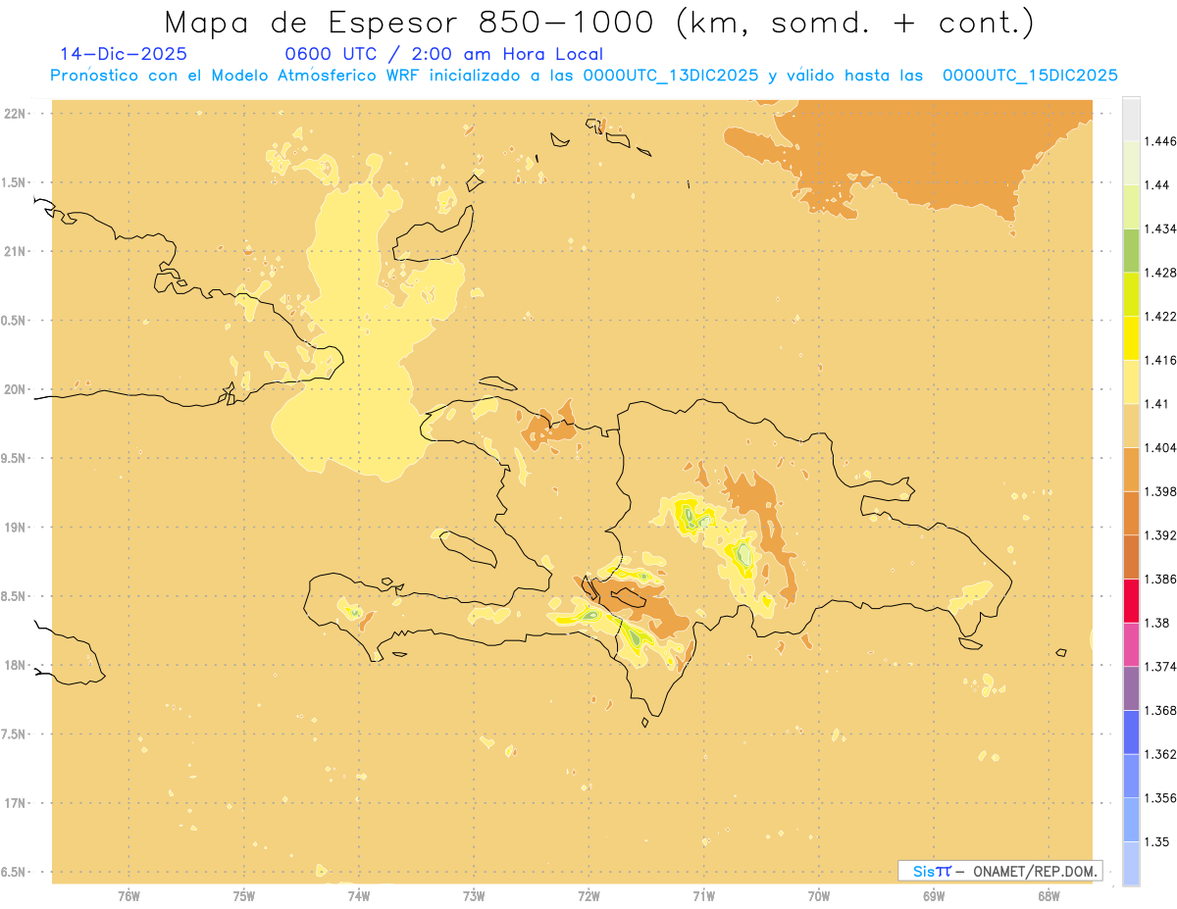Viewport: 1177px width, 909px height.
Task: Click the '1.422' colorbar value
Action: click(1162, 316)
